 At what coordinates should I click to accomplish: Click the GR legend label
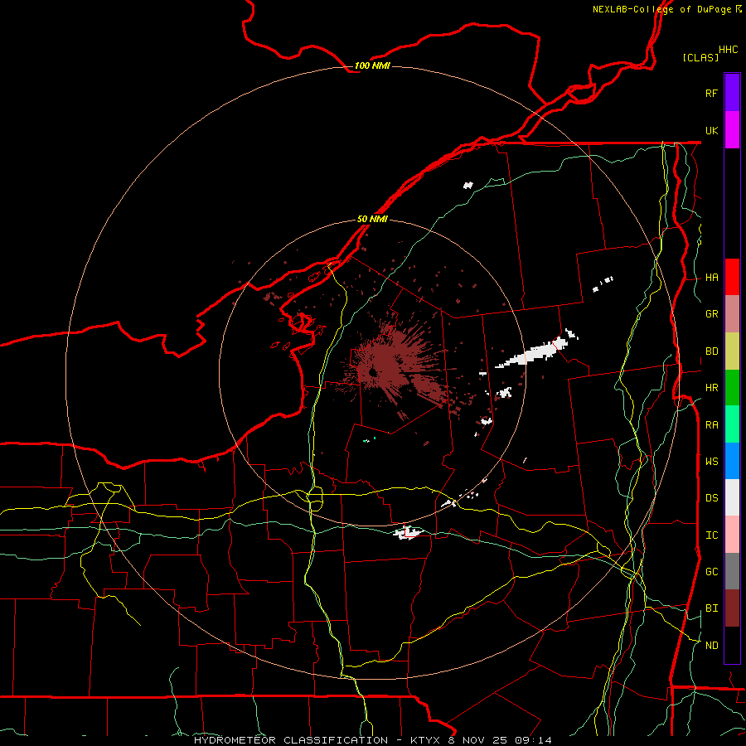[711, 314]
